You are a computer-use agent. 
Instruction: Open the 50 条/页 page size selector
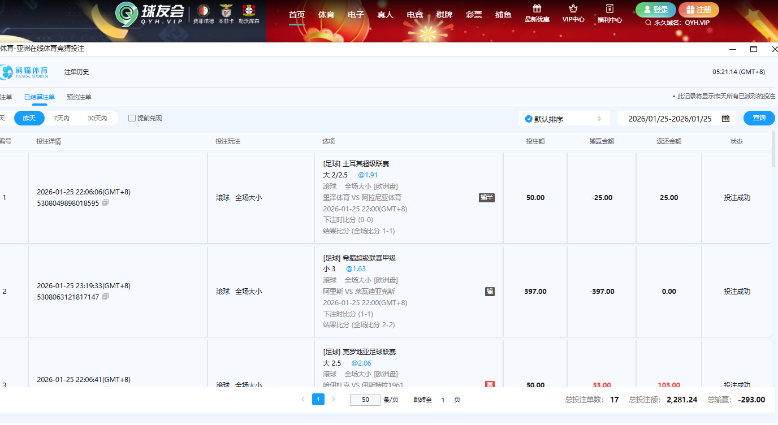coord(365,400)
